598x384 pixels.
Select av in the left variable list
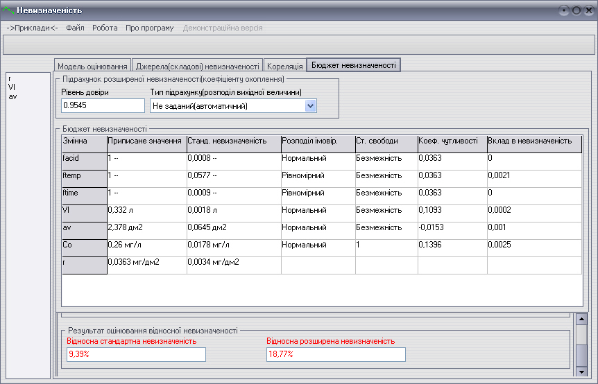[x=12, y=96]
